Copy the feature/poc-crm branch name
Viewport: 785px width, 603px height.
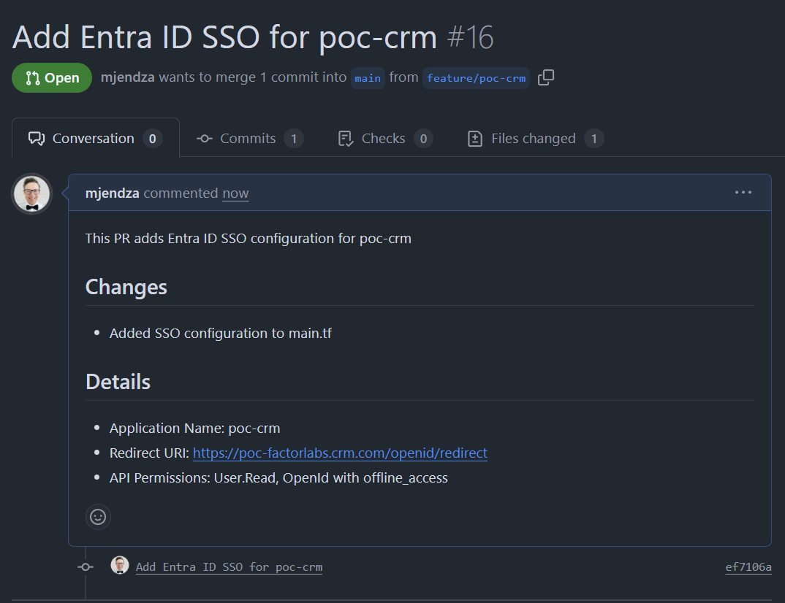[546, 77]
